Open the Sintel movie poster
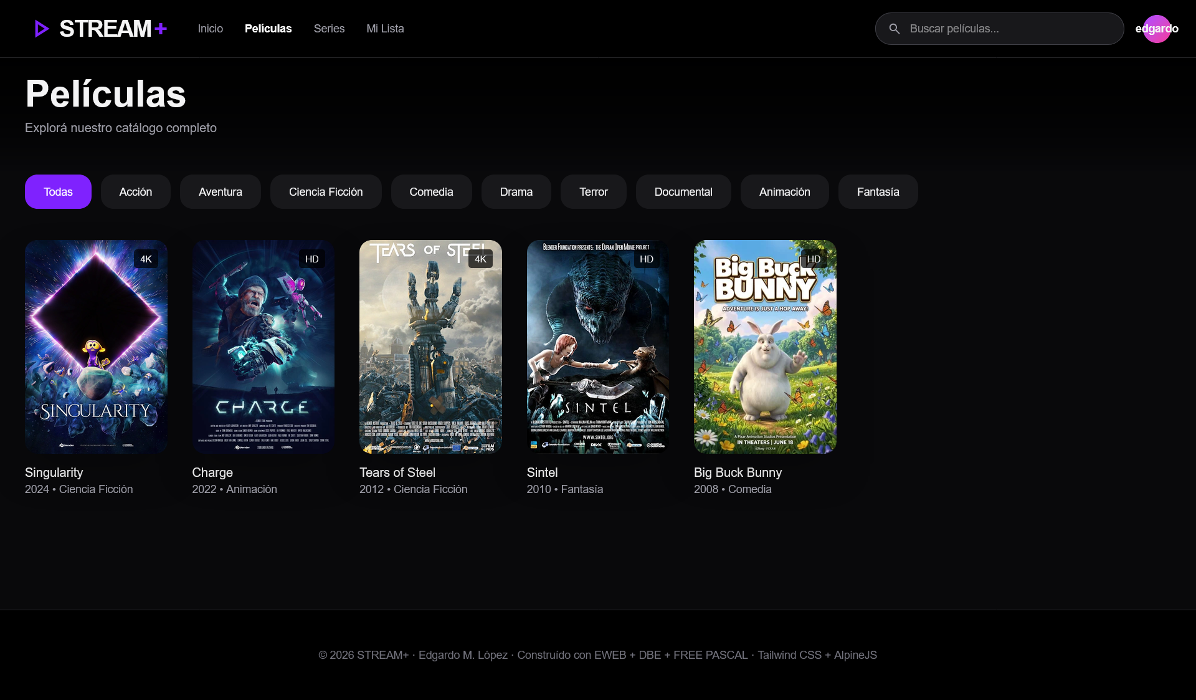Viewport: 1196px width, 700px height. [598, 347]
